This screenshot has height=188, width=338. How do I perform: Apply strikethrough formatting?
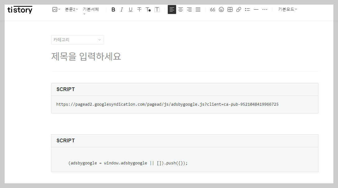139,9
